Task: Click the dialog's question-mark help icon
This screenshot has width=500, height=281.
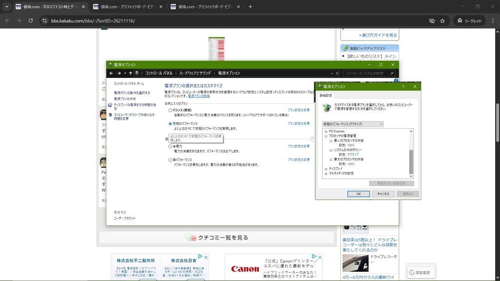Action: coord(403,87)
